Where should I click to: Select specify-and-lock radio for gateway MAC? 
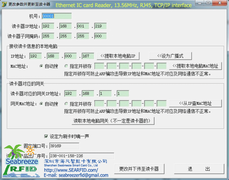point(66,103)
